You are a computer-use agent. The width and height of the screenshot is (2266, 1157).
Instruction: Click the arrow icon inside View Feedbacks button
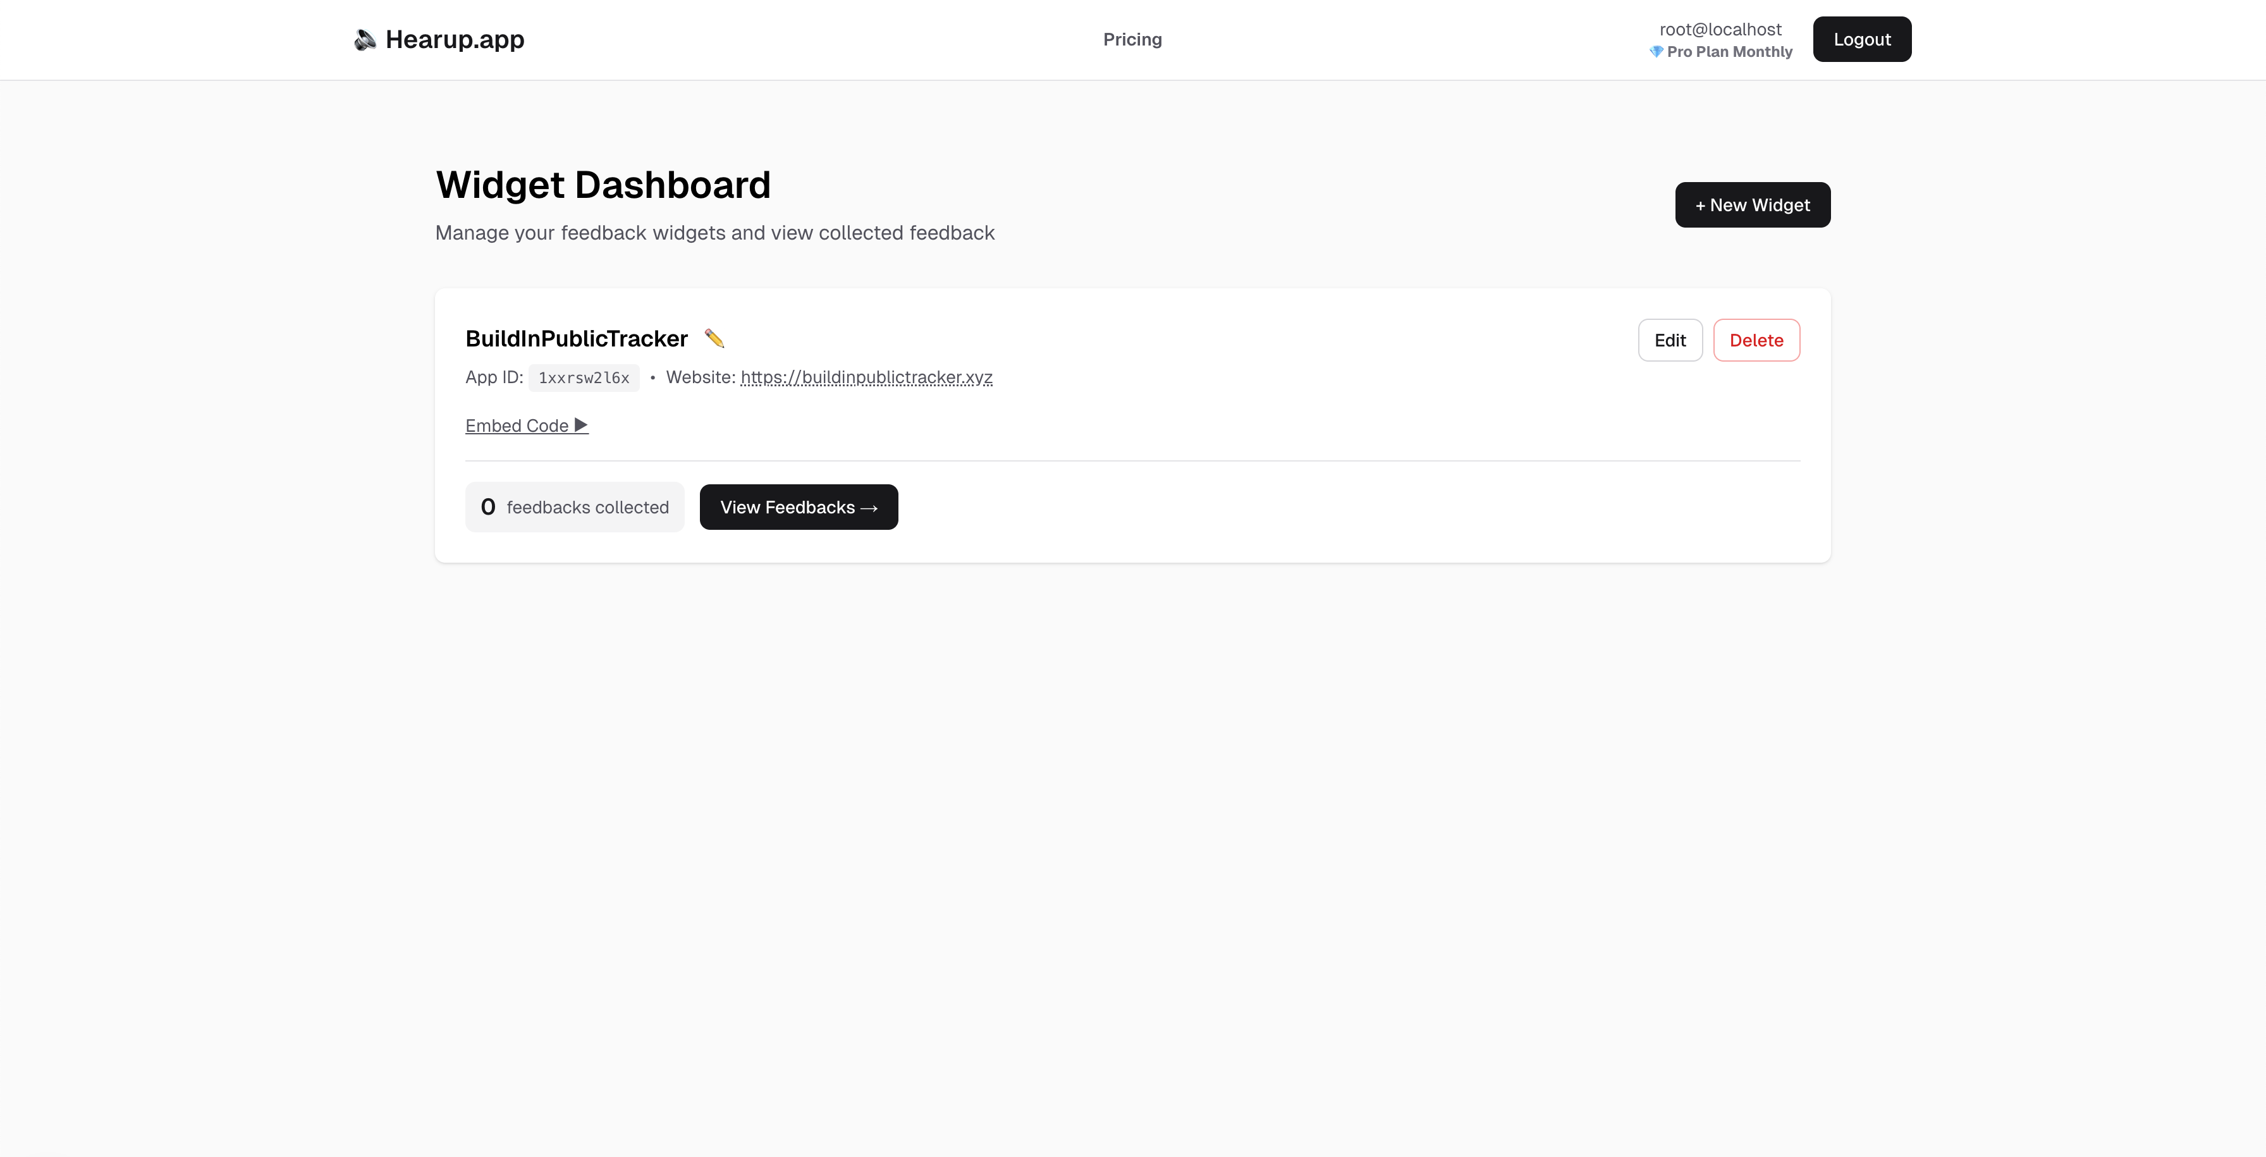point(869,507)
